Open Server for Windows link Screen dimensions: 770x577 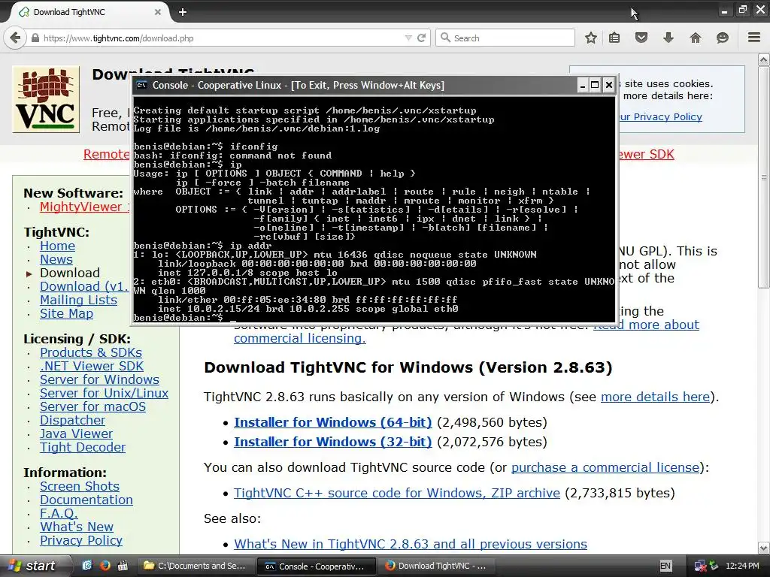pyautogui.click(x=99, y=379)
